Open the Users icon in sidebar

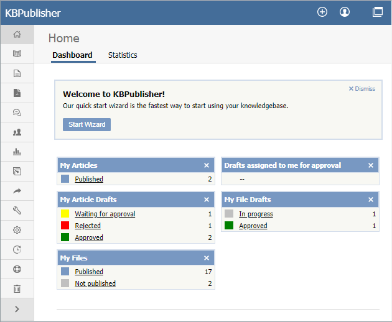[17, 132]
